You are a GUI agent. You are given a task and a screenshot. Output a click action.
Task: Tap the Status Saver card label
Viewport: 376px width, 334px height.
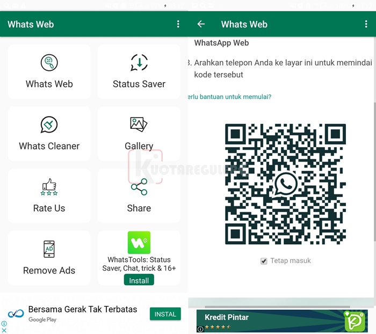click(x=139, y=84)
